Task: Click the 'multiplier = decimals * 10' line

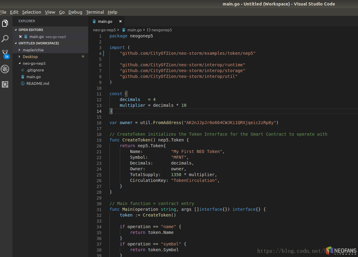Action: click(x=153, y=105)
